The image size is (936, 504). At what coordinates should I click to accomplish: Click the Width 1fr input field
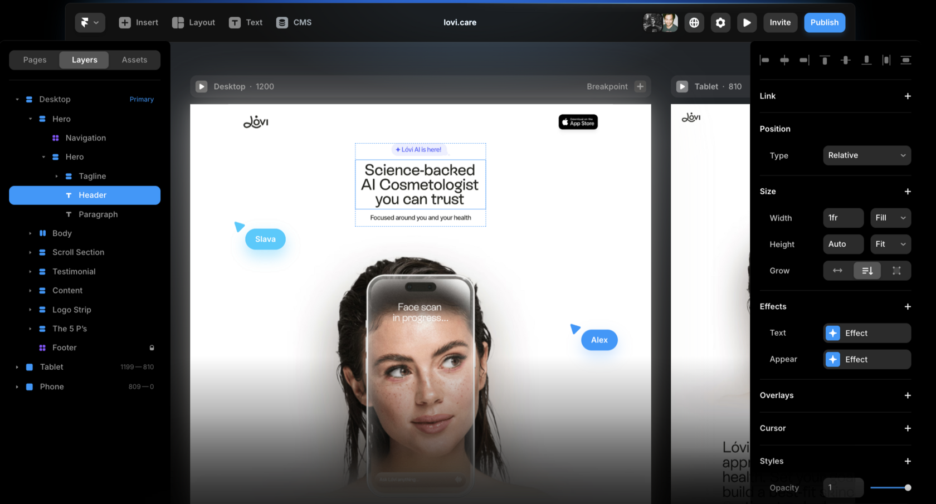[x=843, y=218]
